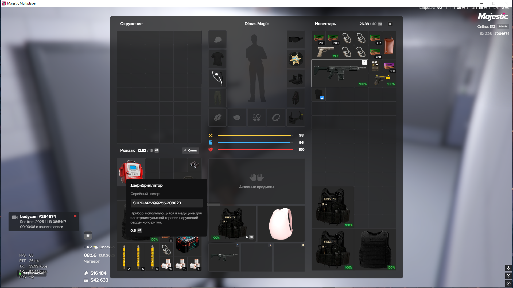
Task: Click the health bar showing 100
Action: pyautogui.click(x=255, y=150)
